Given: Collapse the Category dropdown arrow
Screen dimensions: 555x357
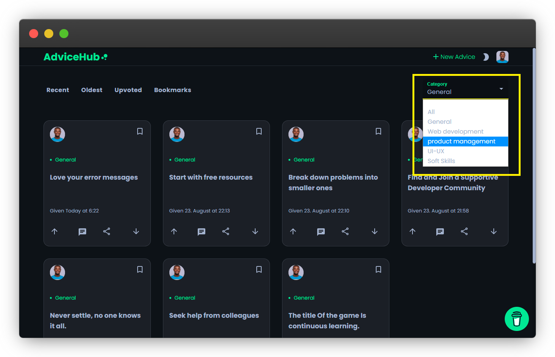Looking at the screenshot, I should pyautogui.click(x=501, y=89).
